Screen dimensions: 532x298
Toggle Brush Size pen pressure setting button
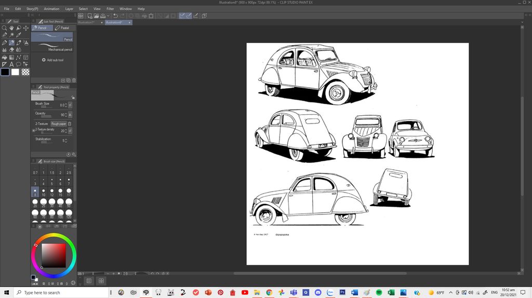click(x=70, y=105)
